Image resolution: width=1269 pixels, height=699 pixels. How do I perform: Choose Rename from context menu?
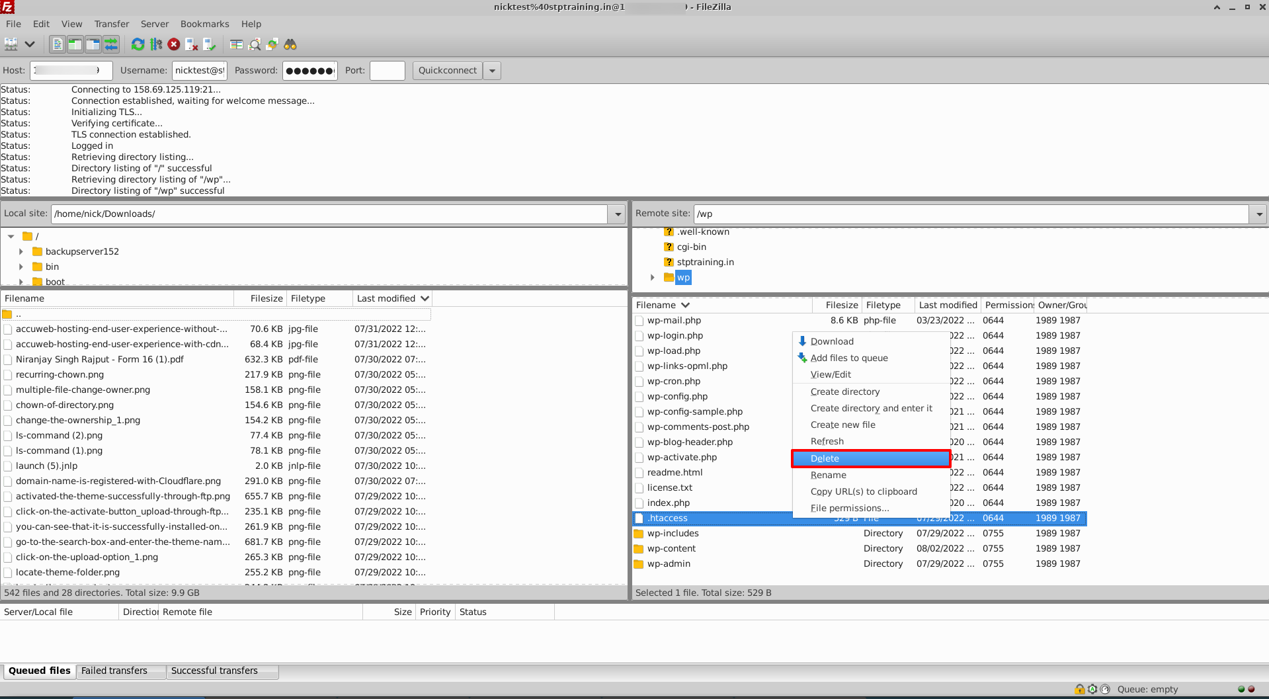871,475
